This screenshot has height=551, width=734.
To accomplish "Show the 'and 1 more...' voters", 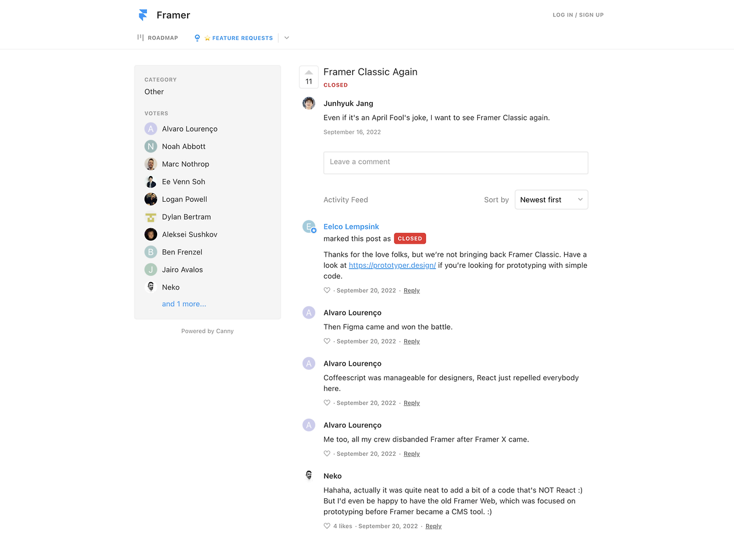I will click(184, 304).
